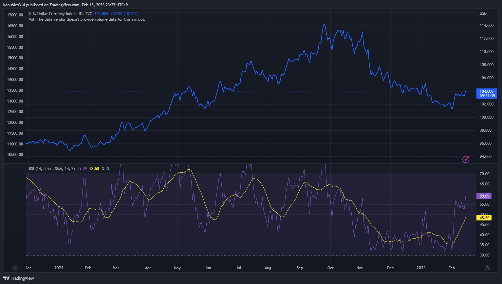Screen dimensions: 502x284
Task: Click the 110.000 price axis label
Action: 486,52
